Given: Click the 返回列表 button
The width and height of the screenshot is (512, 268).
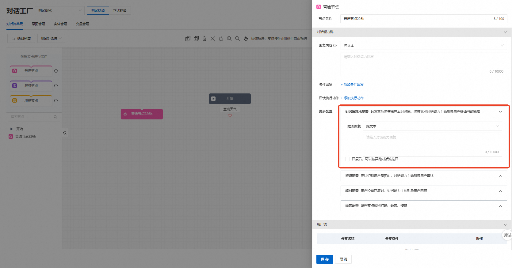Looking at the screenshot, I should click(x=21, y=39).
